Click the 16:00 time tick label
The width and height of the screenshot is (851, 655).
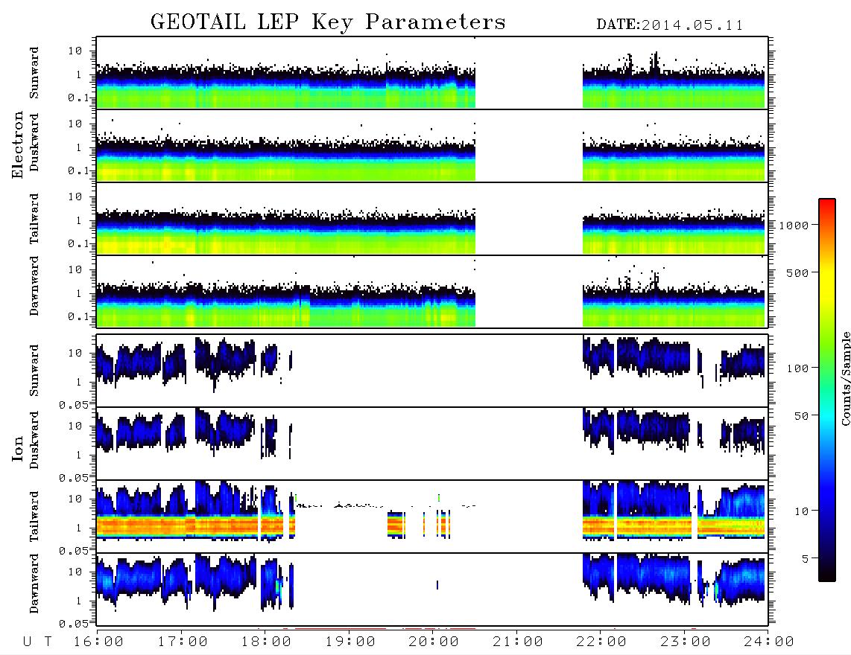(98, 642)
